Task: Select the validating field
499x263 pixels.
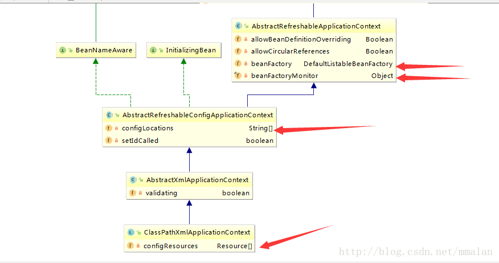Action: click(189, 193)
